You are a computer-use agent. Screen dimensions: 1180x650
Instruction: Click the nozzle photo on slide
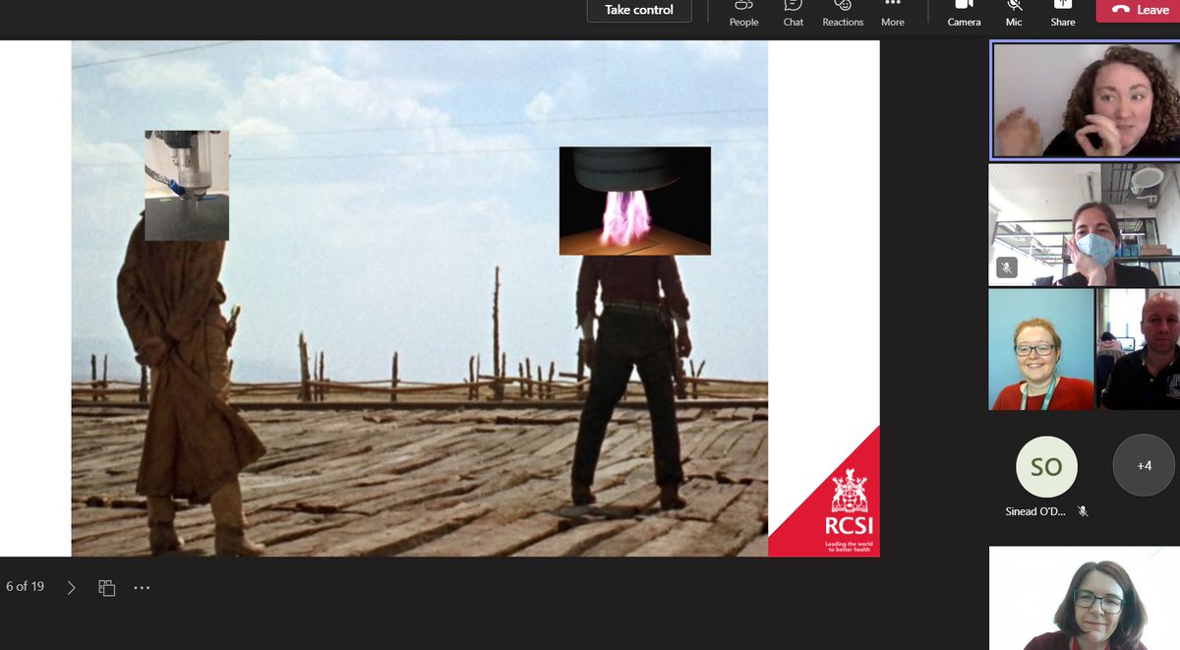(187, 185)
